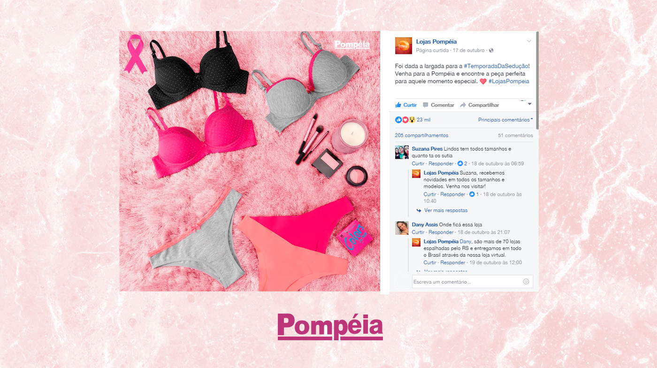Click the public globe icon near post date
The height and width of the screenshot is (368, 657).
click(x=491, y=50)
